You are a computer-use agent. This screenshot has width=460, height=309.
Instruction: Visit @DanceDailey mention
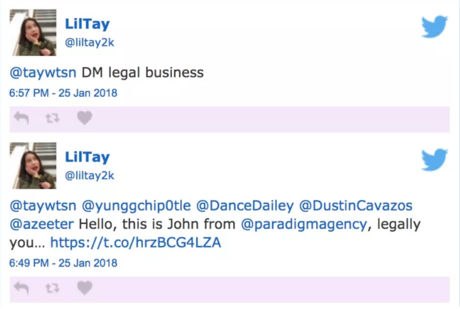245,206
